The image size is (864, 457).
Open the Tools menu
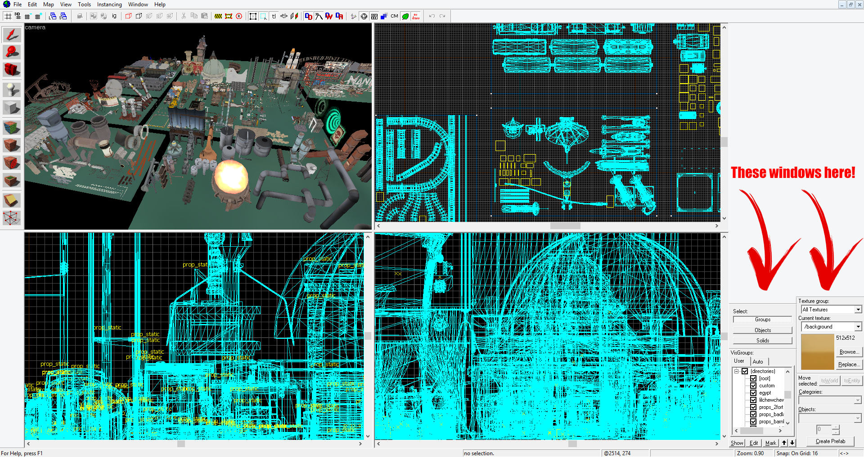pos(84,4)
